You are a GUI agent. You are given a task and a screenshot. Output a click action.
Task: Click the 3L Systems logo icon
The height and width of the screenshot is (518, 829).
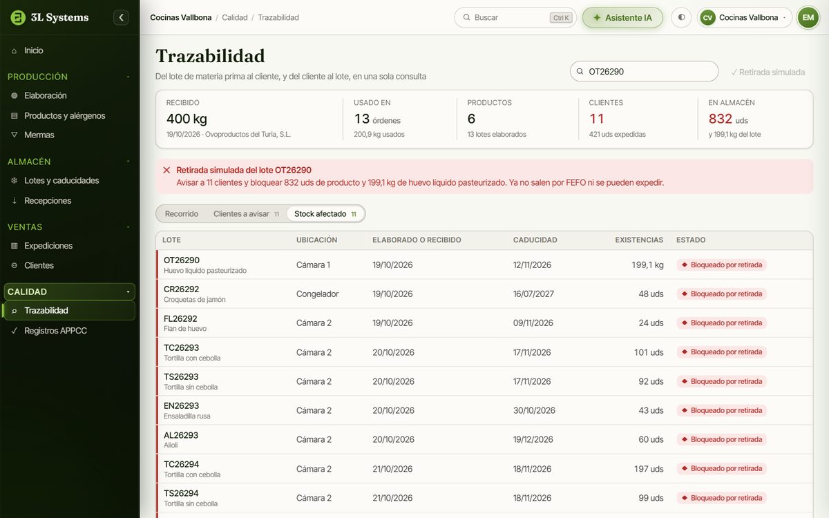tap(18, 18)
